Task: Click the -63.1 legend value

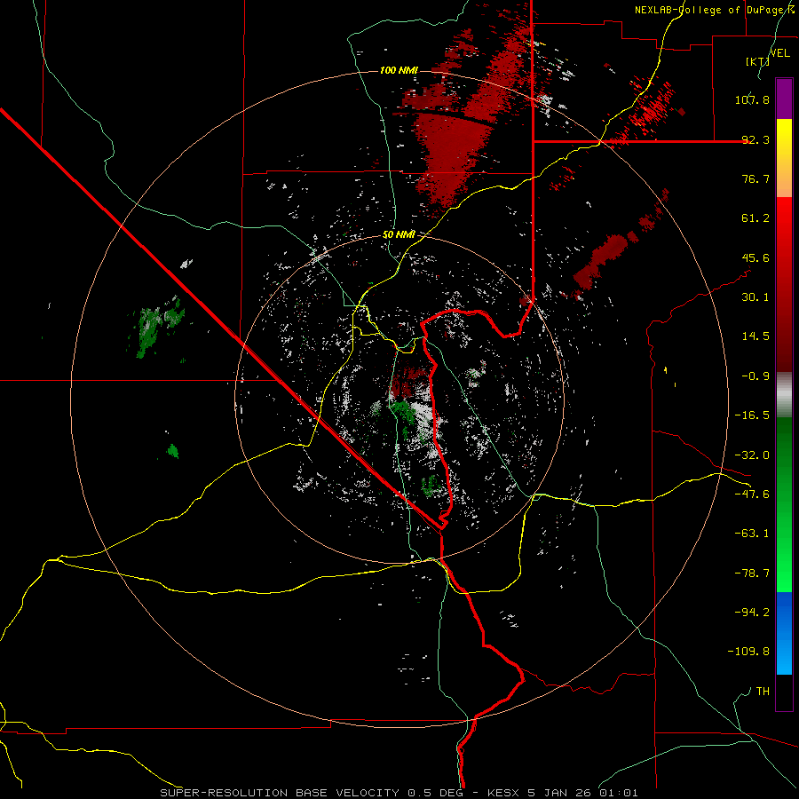Action: [x=752, y=534]
